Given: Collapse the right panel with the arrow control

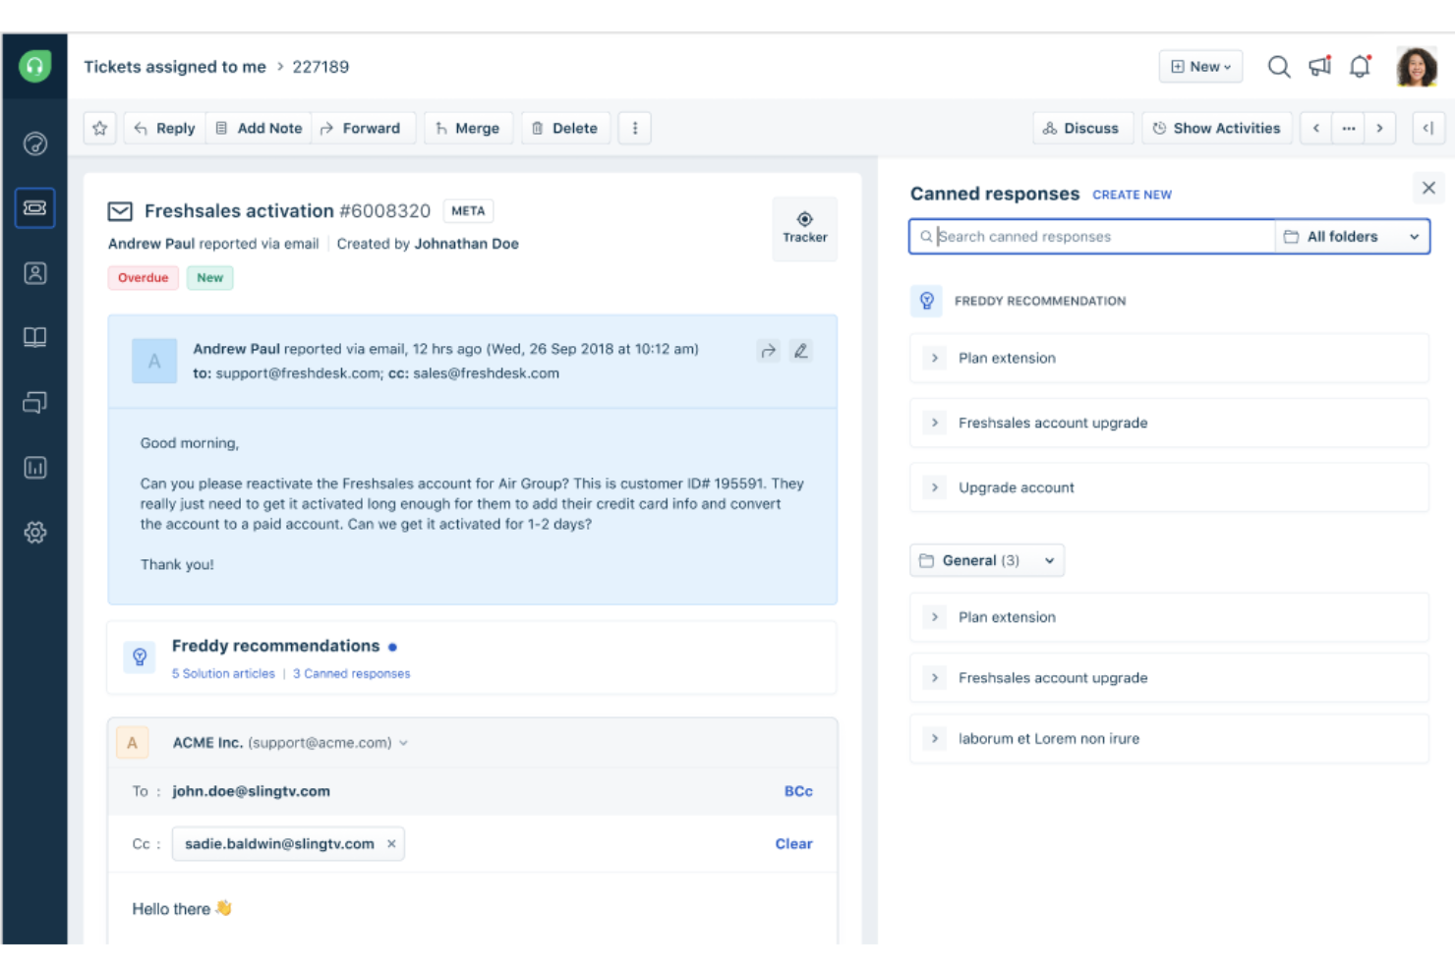Looking at the screenshot, I should (1428, 128).
